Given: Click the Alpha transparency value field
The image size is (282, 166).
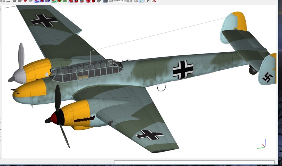Looking at the screenshot, I should (121, 1).
